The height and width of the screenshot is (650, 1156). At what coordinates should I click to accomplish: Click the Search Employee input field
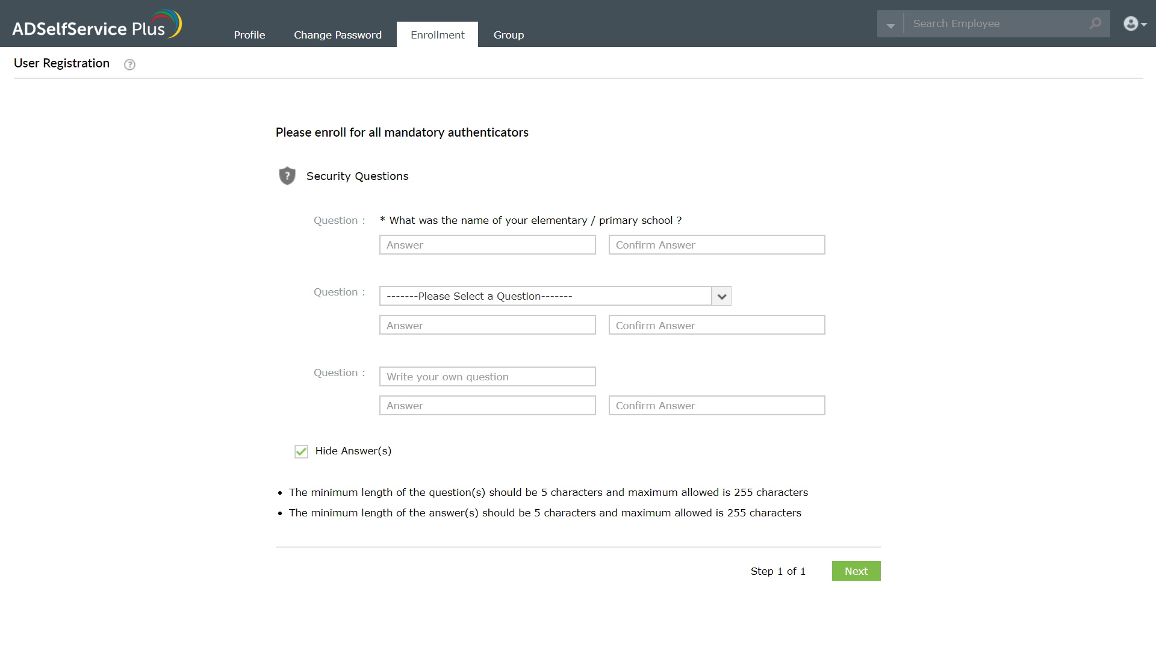pos(993,23)
